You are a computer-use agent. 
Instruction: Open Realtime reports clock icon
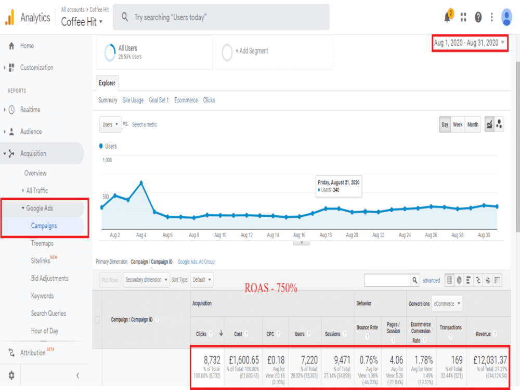click(x=11, y=110)
